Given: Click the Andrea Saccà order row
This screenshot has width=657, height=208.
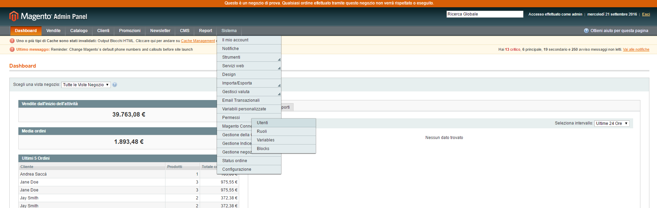Looking at the screenshot, I should pyautogui.click(x=129, y=174).
